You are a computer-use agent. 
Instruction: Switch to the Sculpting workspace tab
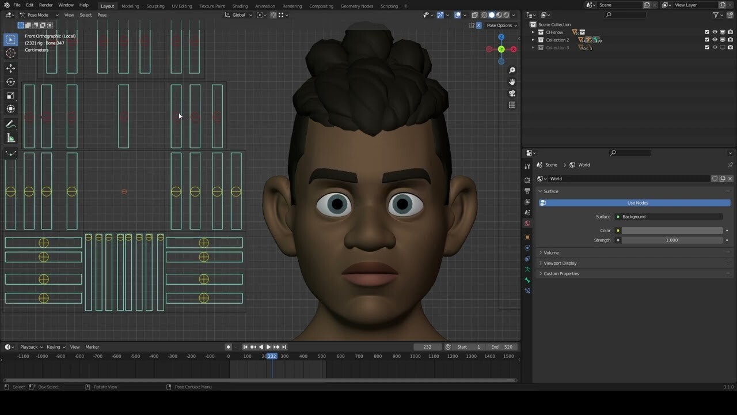point(155,6)
